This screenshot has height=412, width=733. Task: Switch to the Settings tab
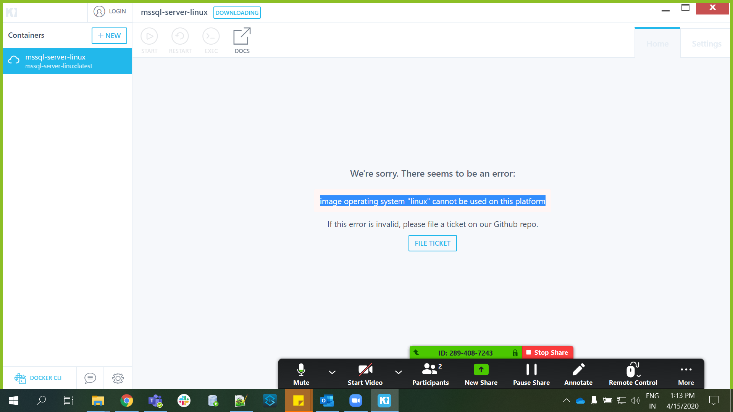[706, 44]
